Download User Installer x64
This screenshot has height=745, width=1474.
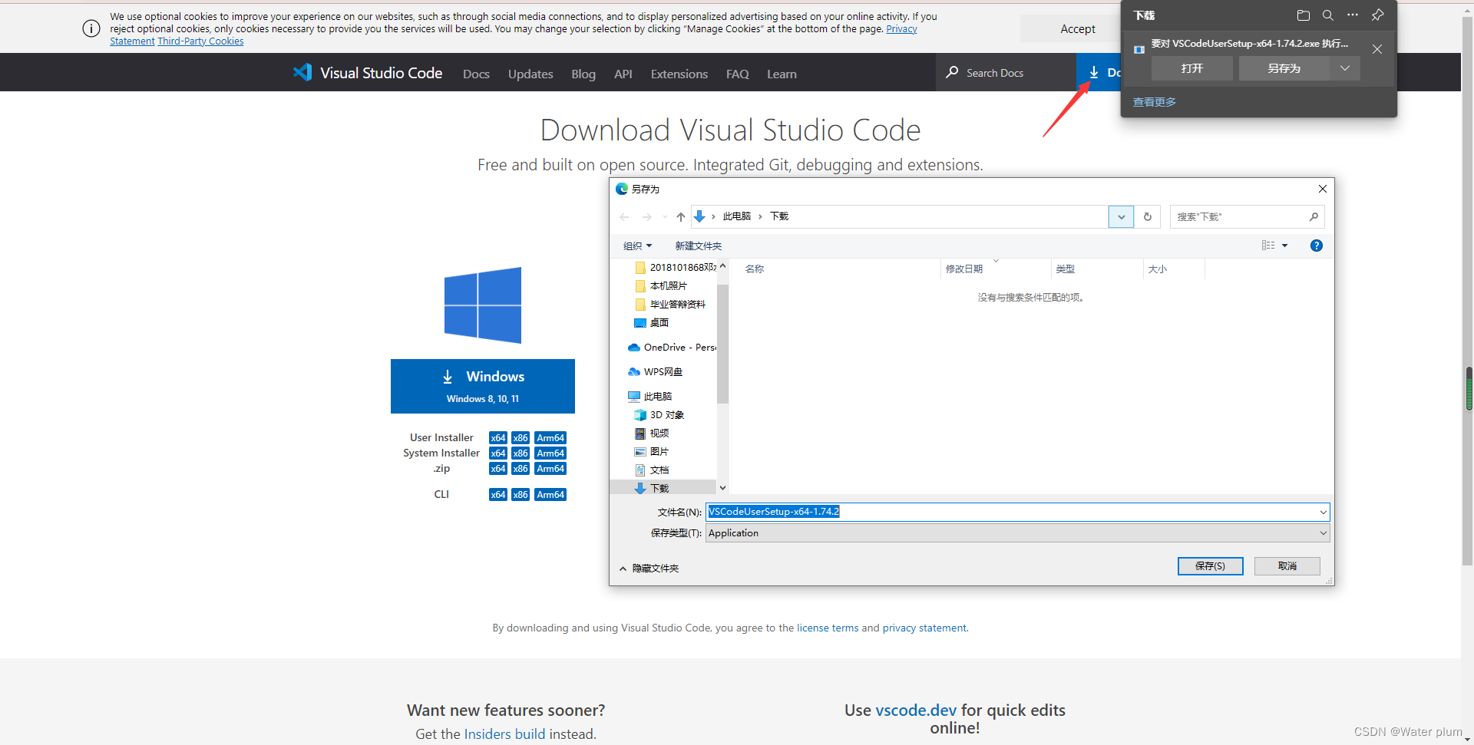click(x=498, y=438)
